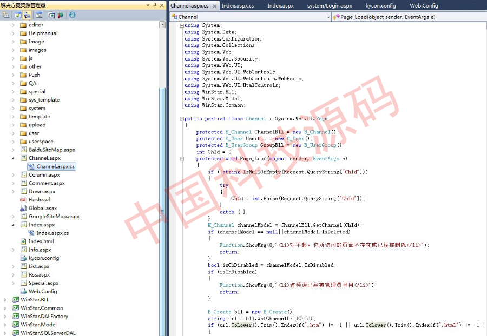Click the Properties icon in Solution Explorer toolbar
The image size is (487, 336).
(x=6, y=15)
